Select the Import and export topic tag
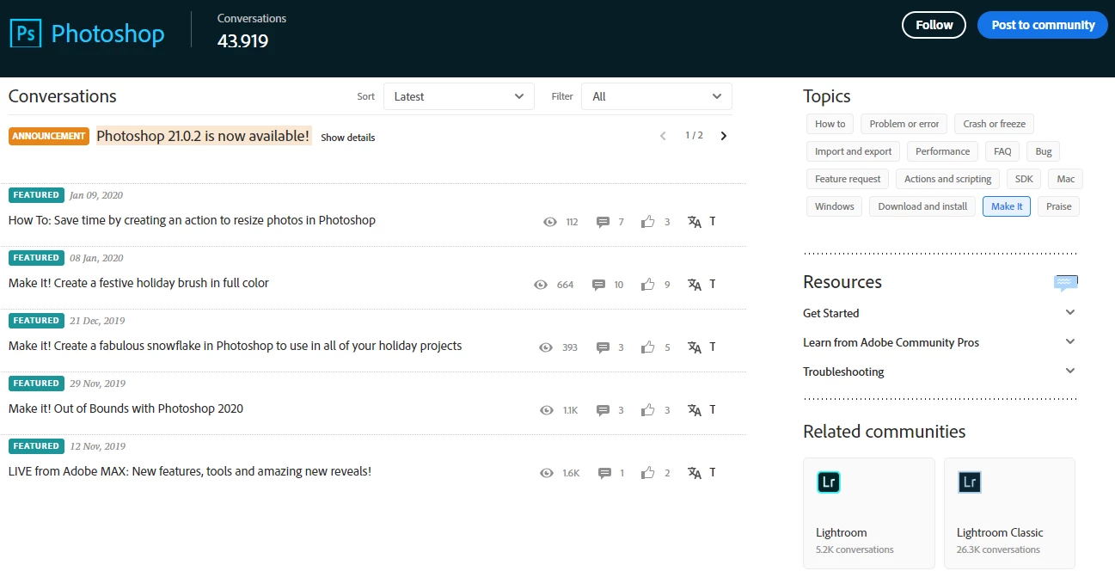1115x571 pixels. point(854,151)
